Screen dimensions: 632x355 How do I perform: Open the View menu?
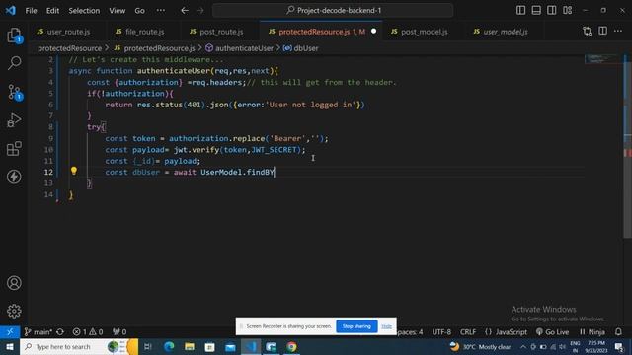(x=117, y=11)
